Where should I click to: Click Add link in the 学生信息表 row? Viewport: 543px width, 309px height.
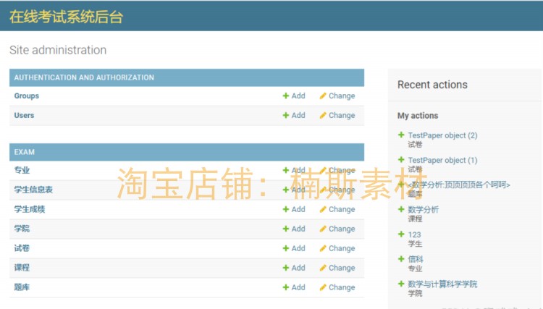click(x=294, y=190)
